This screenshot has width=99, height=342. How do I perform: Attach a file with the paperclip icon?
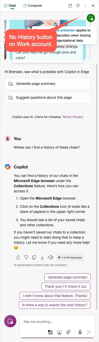click(68, 332)
